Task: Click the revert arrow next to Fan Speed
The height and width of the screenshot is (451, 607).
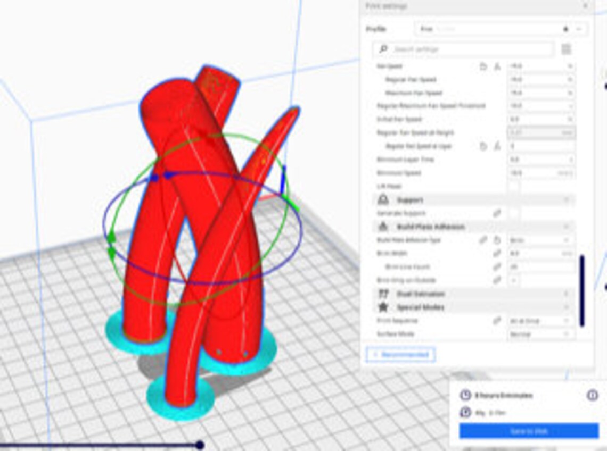Action: pyautogui.click(x=483, y=66)
